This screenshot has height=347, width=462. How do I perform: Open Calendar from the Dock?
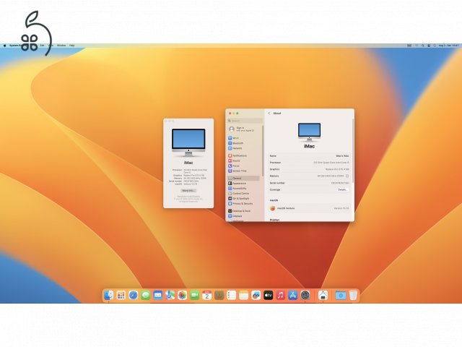tap(207, 295)
